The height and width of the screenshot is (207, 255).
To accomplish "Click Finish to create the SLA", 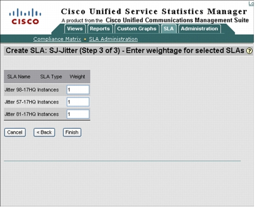I will (x=72, y=132).
